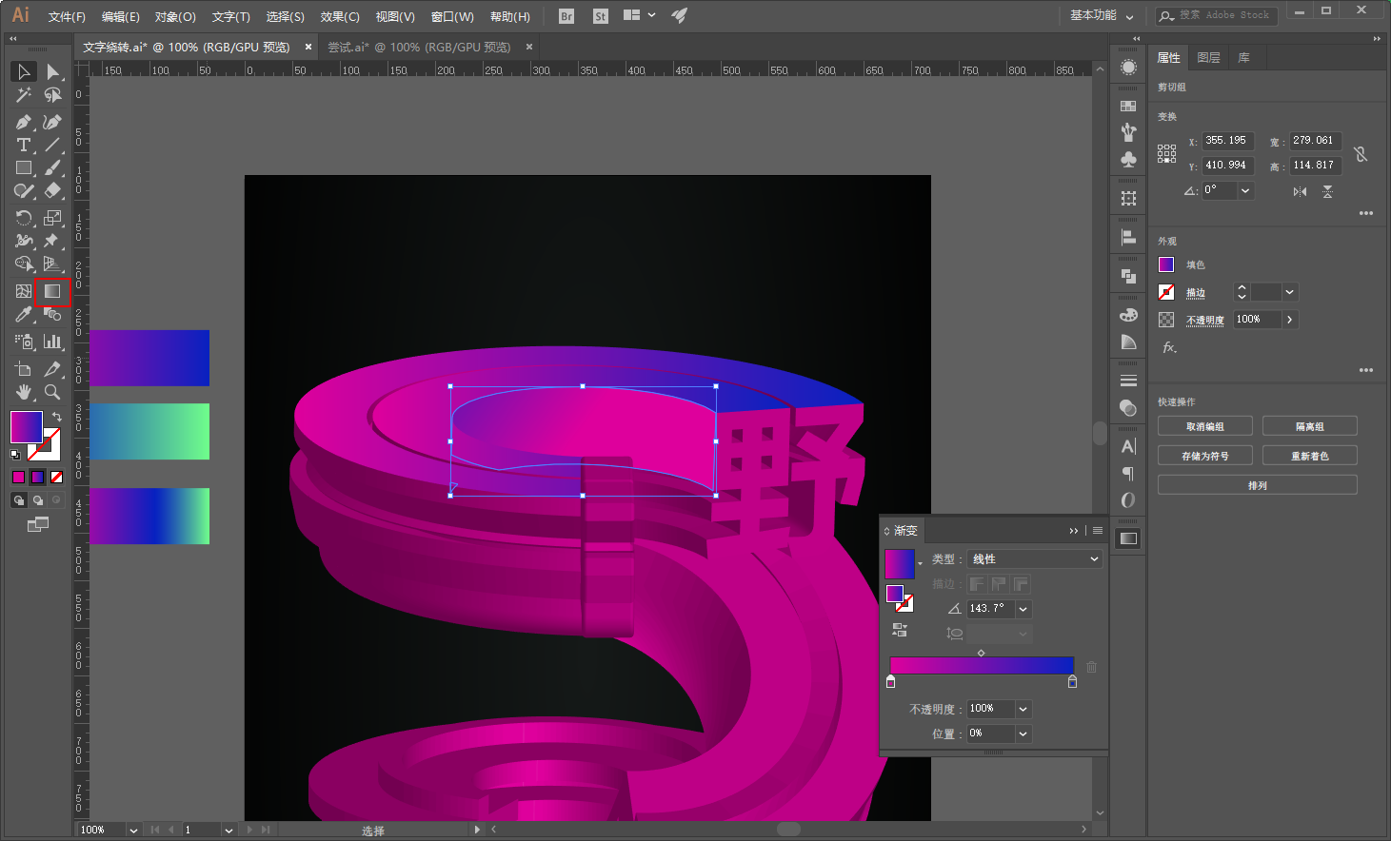Click the 存储为符号 button

coord(1205,456)
